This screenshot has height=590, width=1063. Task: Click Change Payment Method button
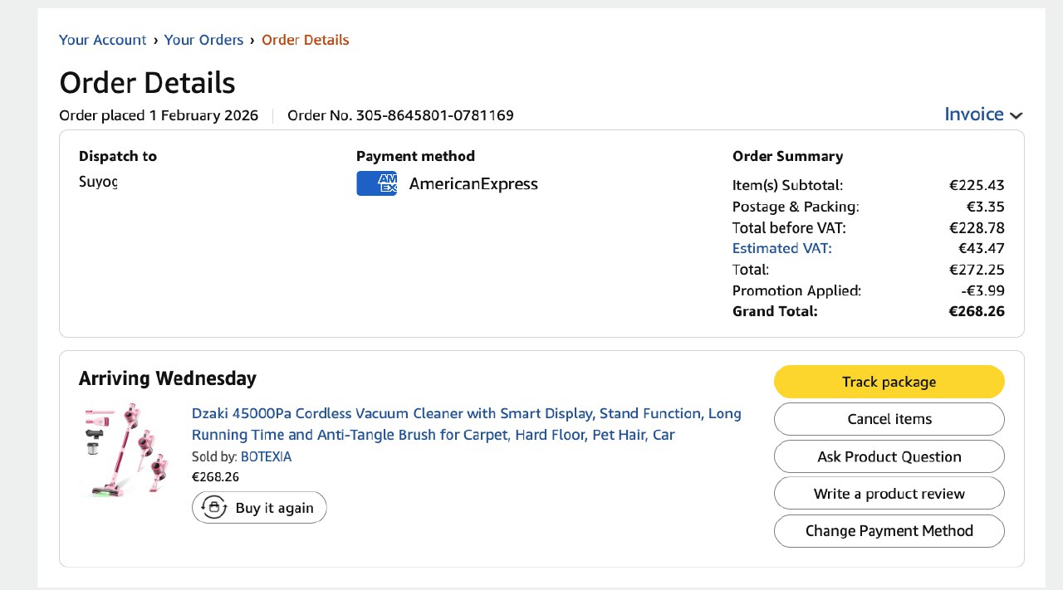[x=889, y=531]
